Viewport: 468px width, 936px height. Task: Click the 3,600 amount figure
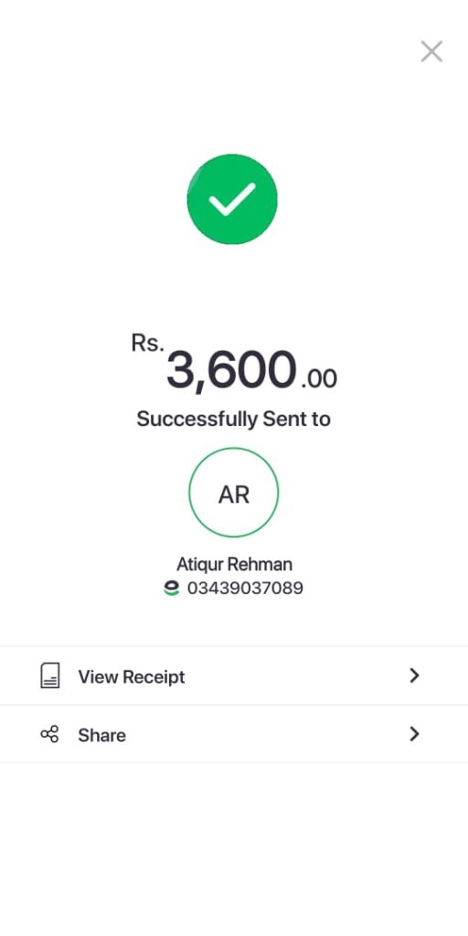click(x=231, y=370)
